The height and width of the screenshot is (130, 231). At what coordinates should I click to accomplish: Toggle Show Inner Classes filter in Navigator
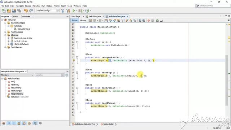(24, 123)
